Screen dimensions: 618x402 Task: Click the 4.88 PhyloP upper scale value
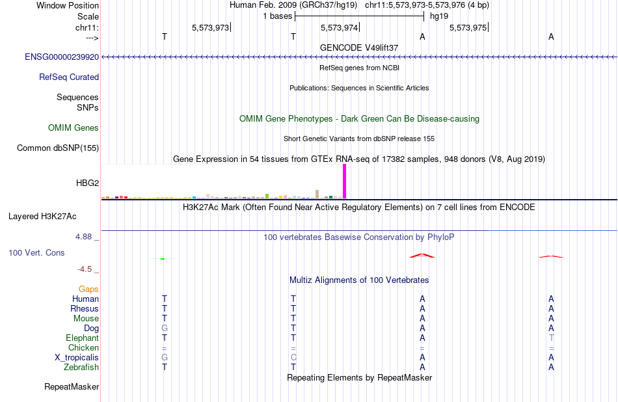83,237
